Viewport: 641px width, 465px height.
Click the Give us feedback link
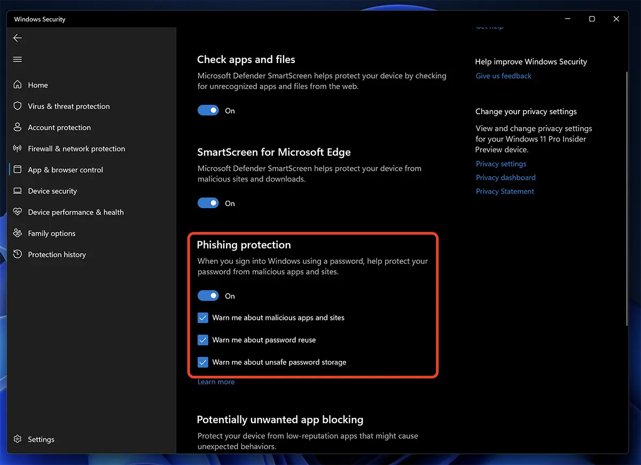pyautogui.click(x=504, y=76)
